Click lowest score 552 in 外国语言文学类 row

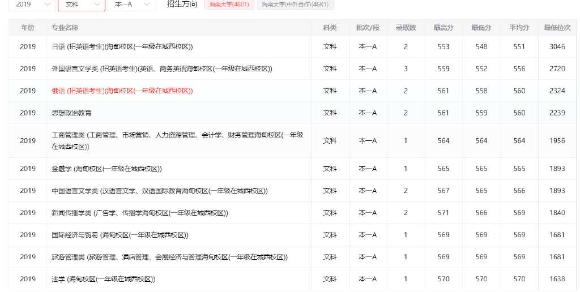tap(481, 68)
